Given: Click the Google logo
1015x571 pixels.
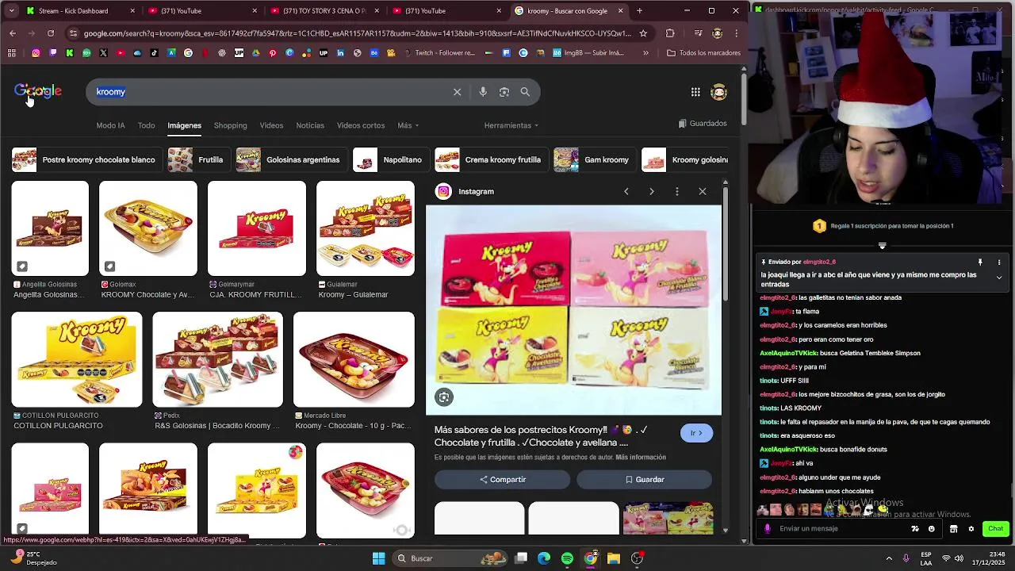Looking at the screenshot, I should [x=37, y=91].
